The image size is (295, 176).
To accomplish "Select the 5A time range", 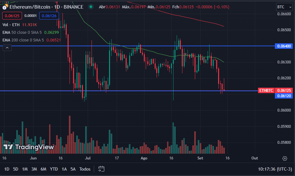I will point(73,169).
